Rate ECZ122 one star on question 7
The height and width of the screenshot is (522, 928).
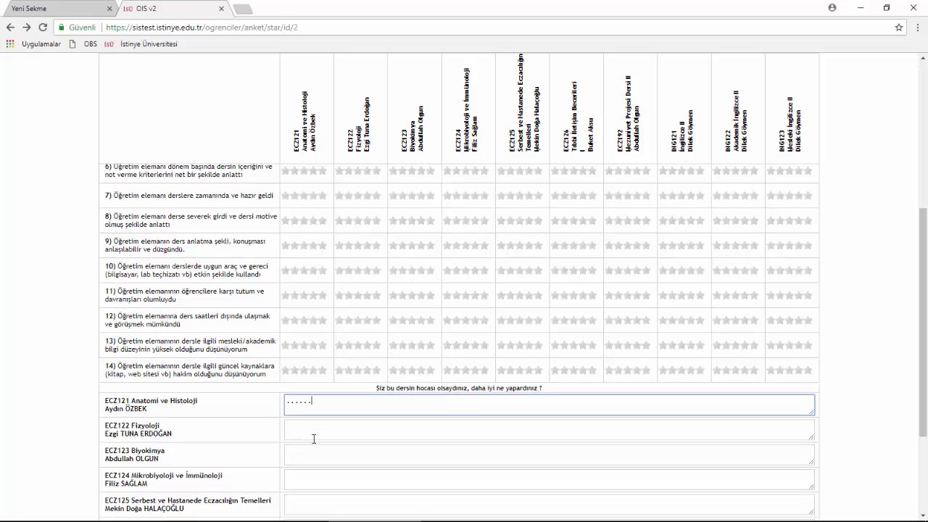click(339, 196)
